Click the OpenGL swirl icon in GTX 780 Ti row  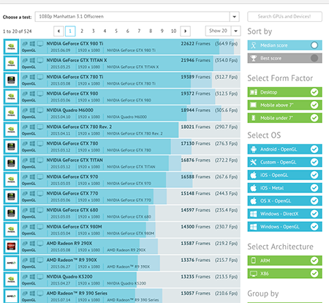click(x=25, y=77)
